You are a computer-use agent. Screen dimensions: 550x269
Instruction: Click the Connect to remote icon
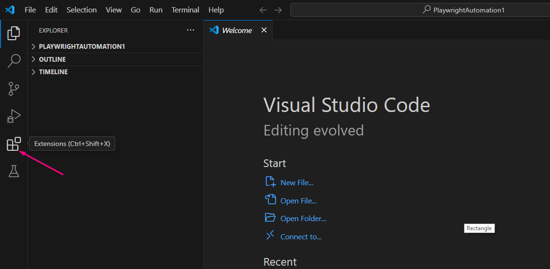point(270,235)
